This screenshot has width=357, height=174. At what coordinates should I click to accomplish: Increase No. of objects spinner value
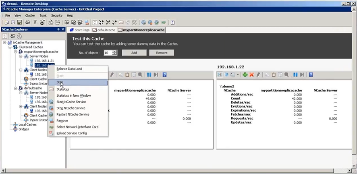(115, 52)
